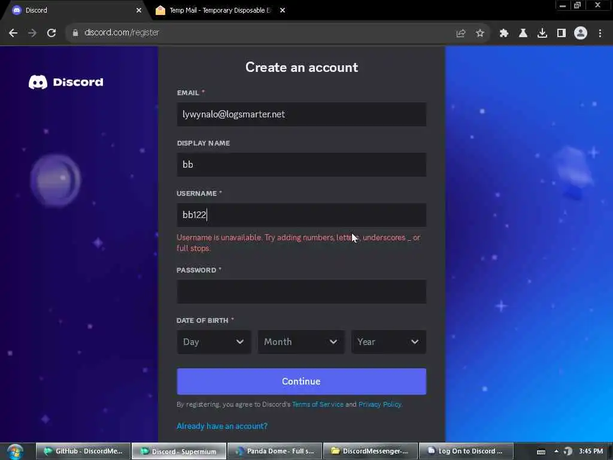Go back using the browser back arrow
Screen dimensions: 613x460
pyautogui.click(x=13, y=33)
